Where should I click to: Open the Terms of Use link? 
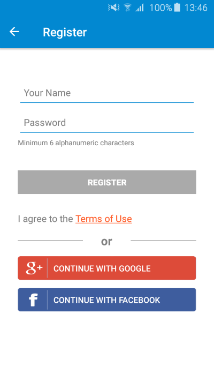pyautogui.click(x=104, y=219)
